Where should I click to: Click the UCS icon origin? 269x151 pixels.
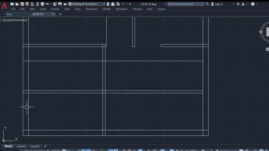4,141
